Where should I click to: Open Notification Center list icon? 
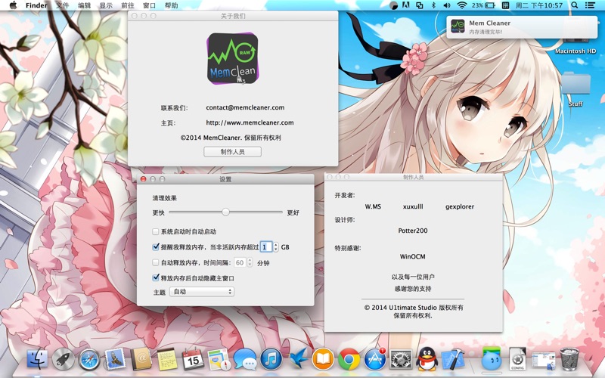590,5
